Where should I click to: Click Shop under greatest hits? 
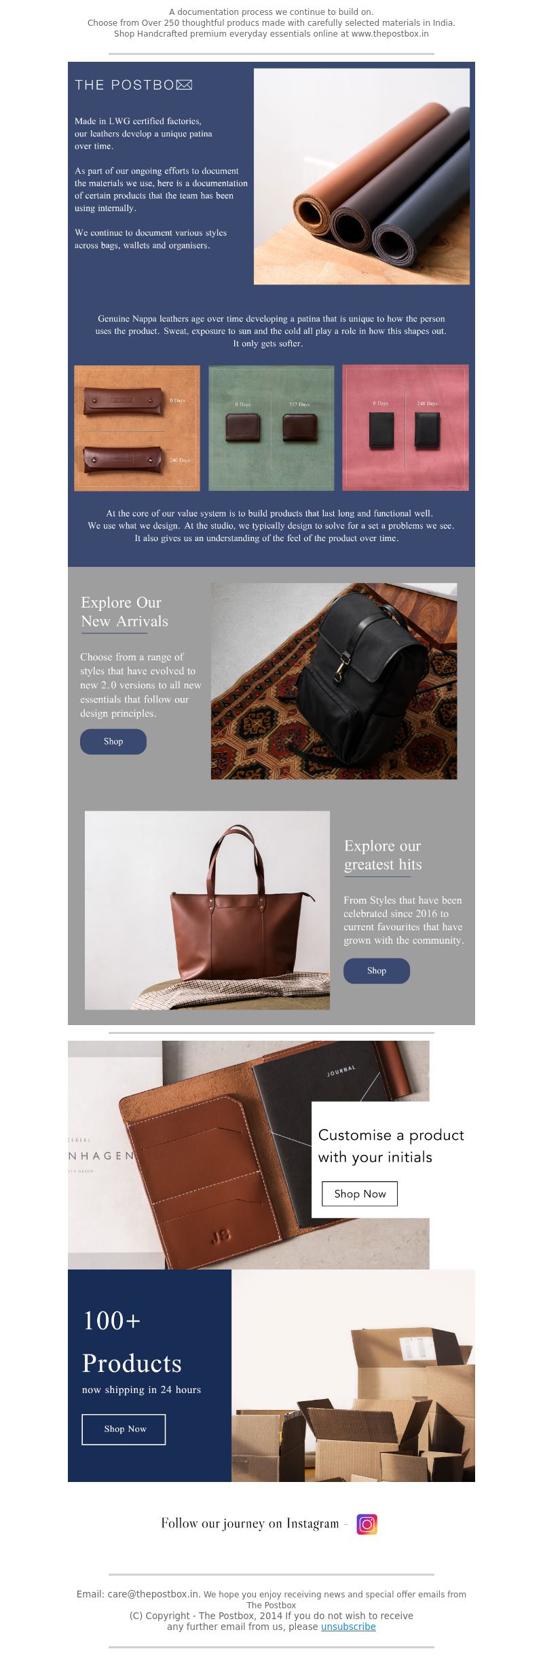377,971
